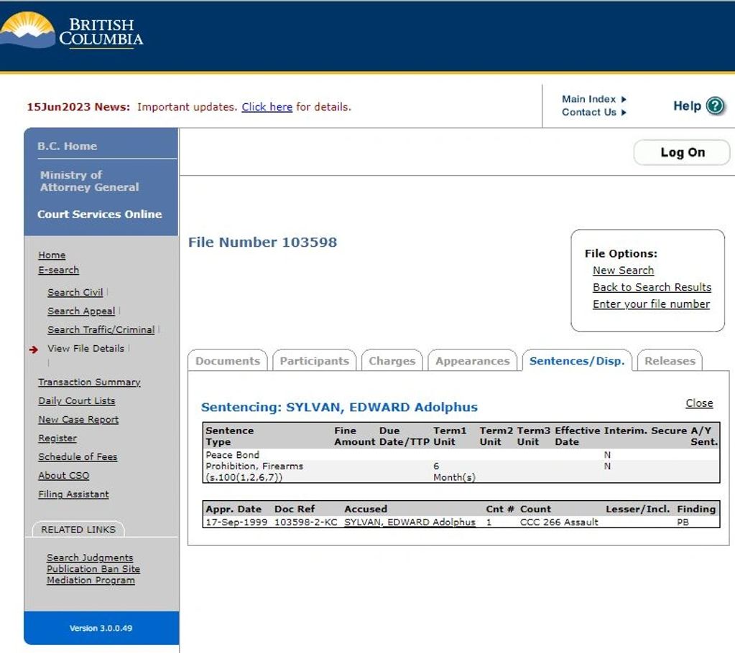Start a New Search from File Options
Image resolution: width=735 pixels, height=653 pixels.
pyautogui.click(x=623, y=271)
